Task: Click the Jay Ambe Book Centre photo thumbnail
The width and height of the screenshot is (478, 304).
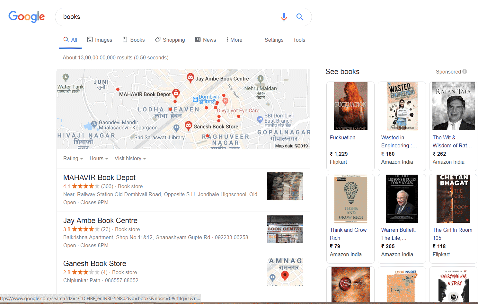Action: 285,229
